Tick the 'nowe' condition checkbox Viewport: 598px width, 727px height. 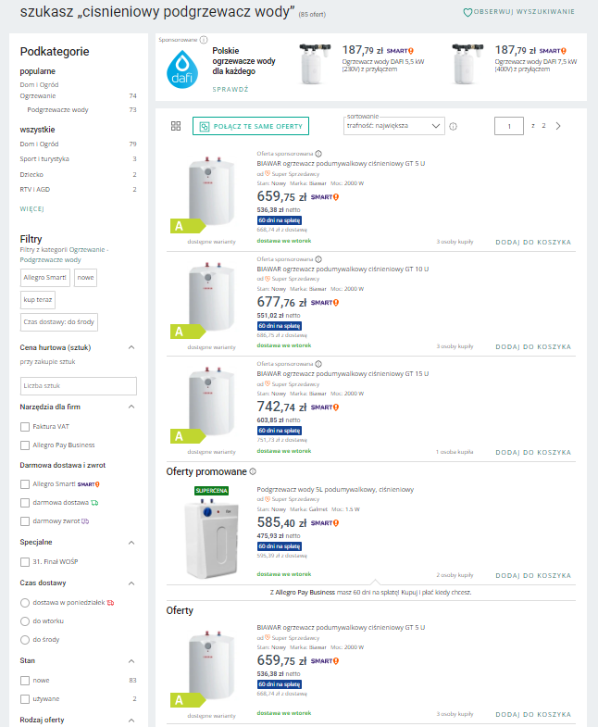(25, 680)
